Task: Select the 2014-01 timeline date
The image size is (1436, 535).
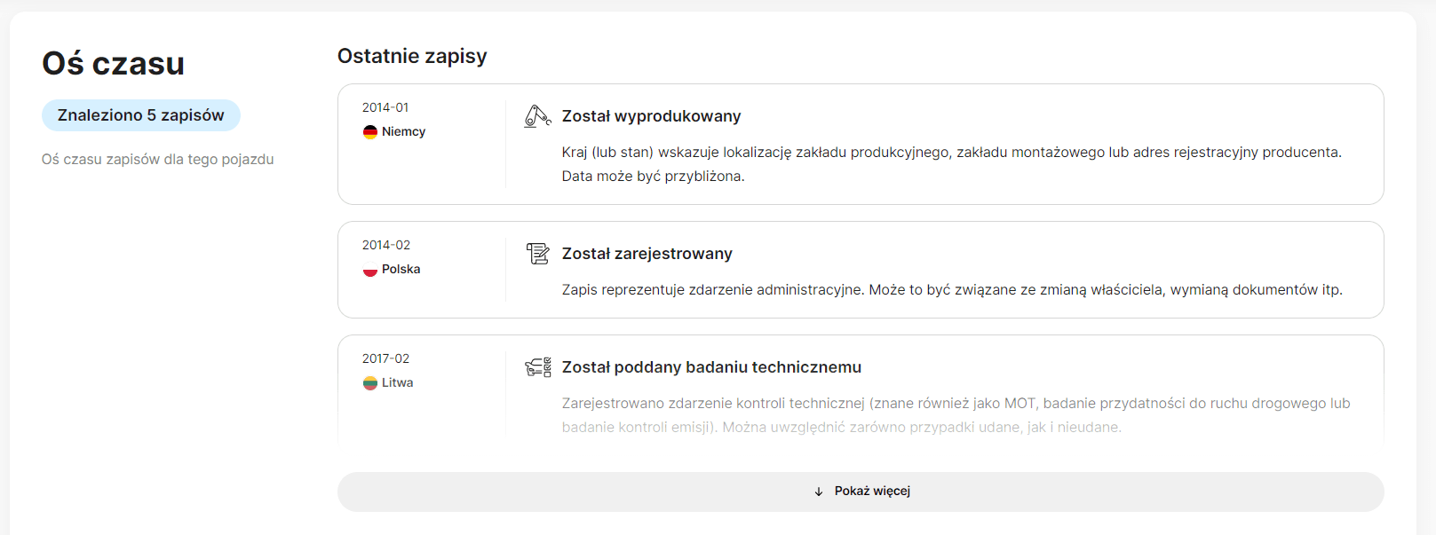Action: click(x=385, y=107)
